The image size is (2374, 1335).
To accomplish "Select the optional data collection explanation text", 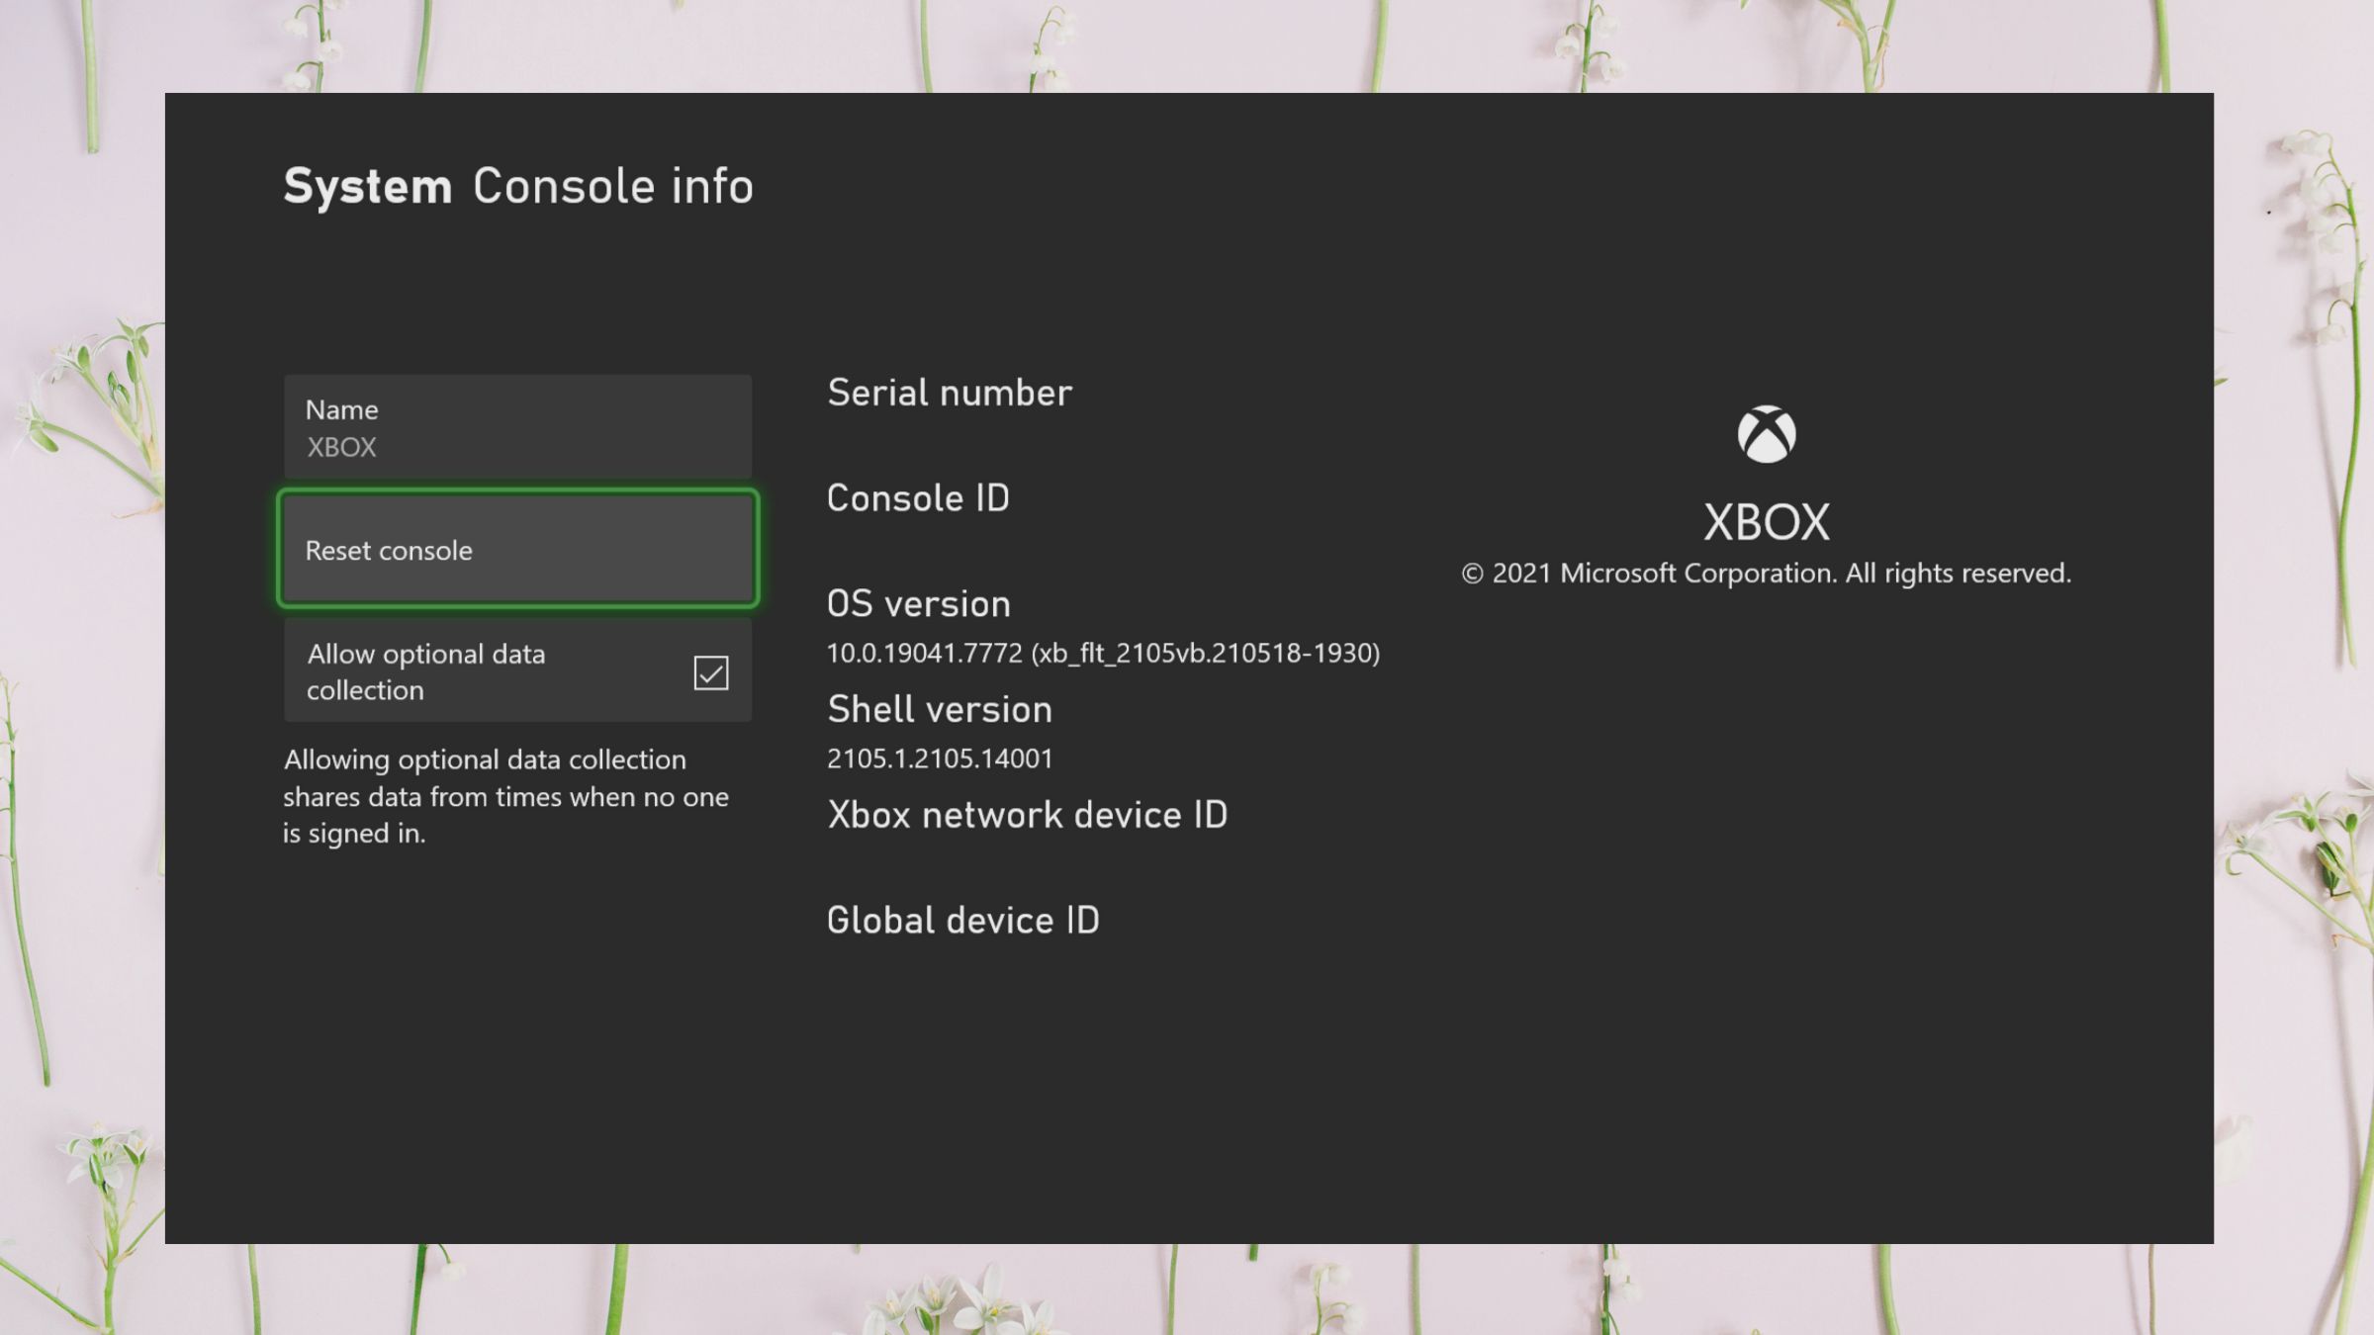I will (x=504, y=796).
